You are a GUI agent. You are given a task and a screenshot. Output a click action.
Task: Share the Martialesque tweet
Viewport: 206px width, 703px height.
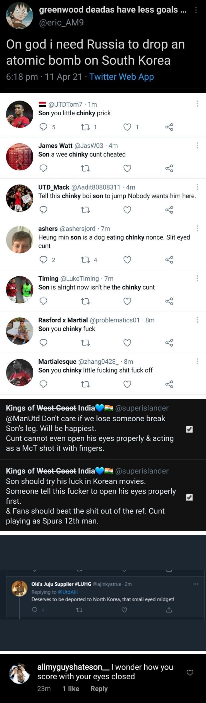click(169, 384)
